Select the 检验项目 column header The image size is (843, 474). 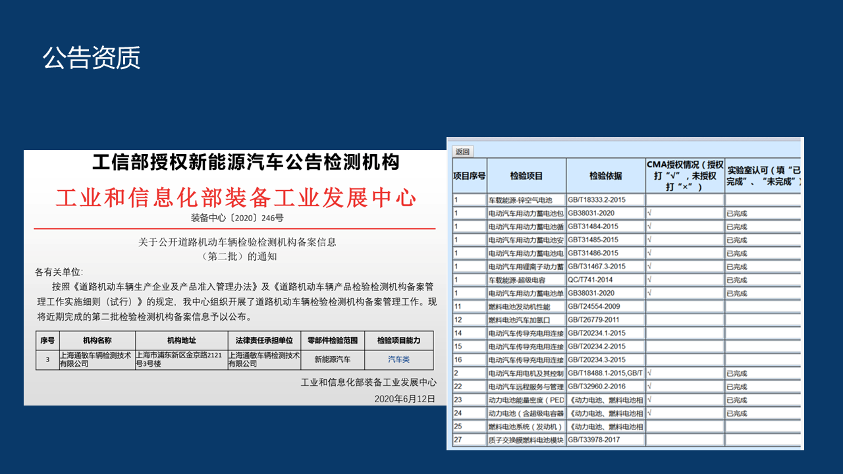pos(526,176)
